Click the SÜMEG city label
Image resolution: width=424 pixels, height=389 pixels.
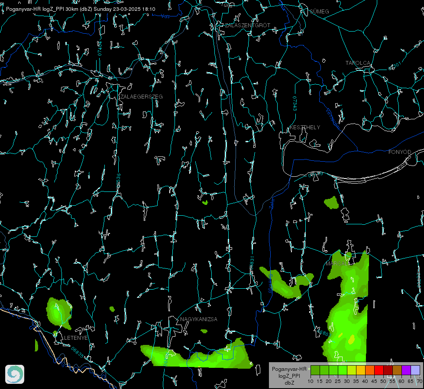pyautogui.click(x=319, y=11)
